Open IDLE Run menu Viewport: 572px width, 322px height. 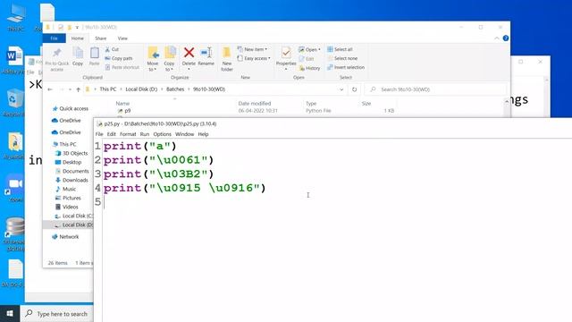coord(145,134)
